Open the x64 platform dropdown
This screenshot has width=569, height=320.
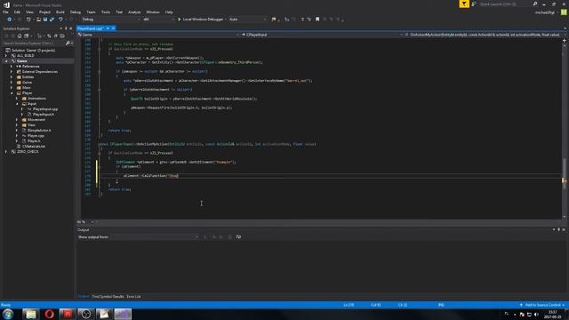158,20
